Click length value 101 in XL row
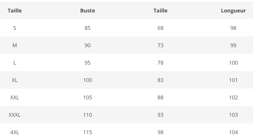This screenshot has width=253, height=139. point(233,80)
